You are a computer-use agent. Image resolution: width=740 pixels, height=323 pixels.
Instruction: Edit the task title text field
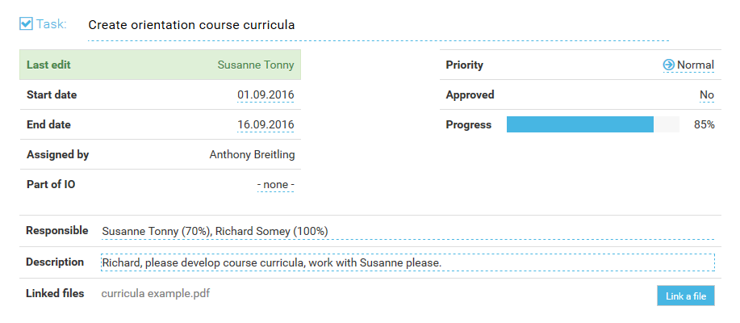(378, 26)
